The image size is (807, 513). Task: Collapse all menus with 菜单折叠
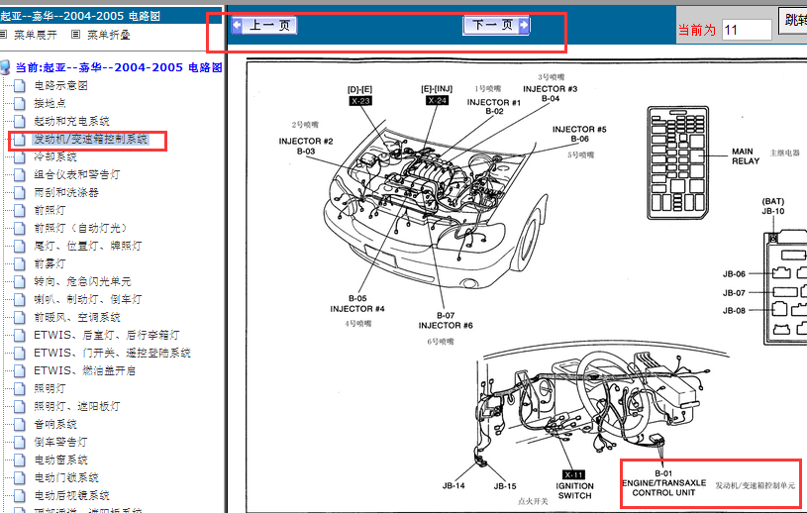109,35
